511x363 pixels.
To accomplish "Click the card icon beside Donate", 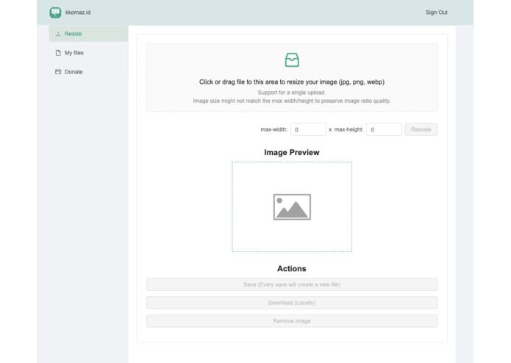I will coord(58,72).
